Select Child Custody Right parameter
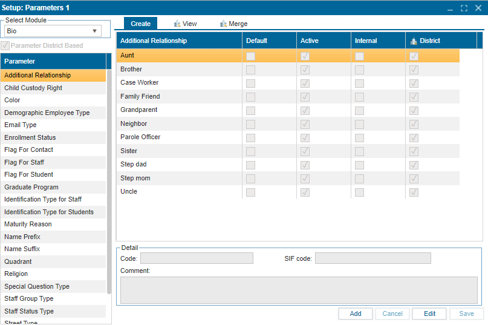Screen dimensions: 488x325 tap(33, 88)
